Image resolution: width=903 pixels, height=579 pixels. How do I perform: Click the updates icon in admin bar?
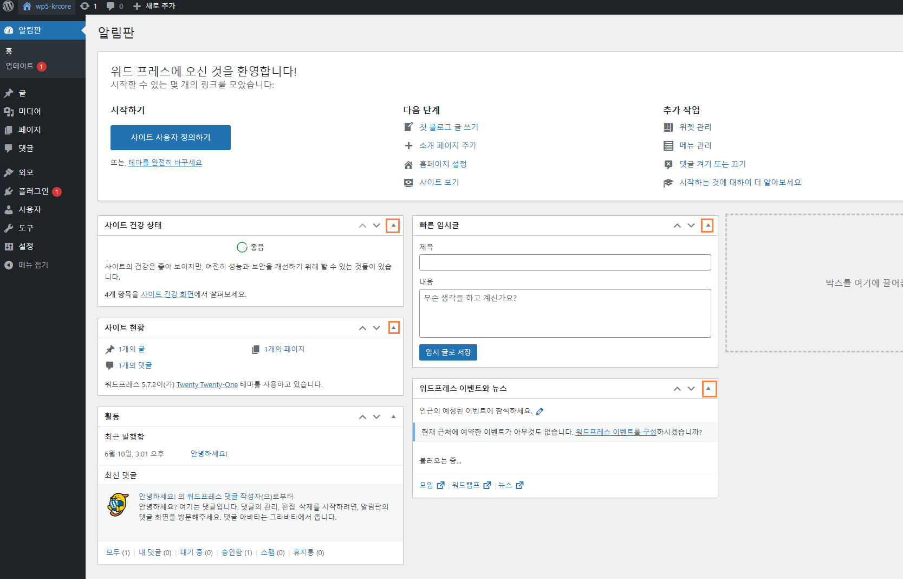[88, 7]
